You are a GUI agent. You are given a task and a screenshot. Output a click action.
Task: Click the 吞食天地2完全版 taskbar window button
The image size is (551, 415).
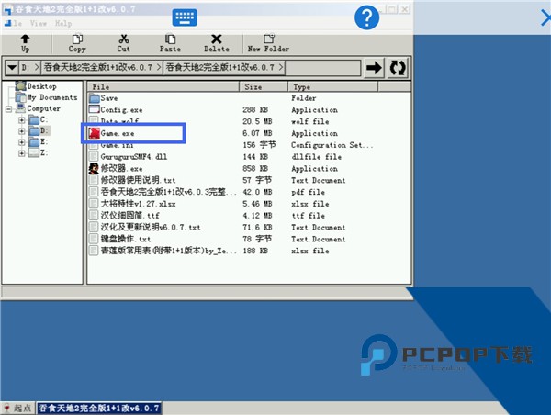[99, 408]
